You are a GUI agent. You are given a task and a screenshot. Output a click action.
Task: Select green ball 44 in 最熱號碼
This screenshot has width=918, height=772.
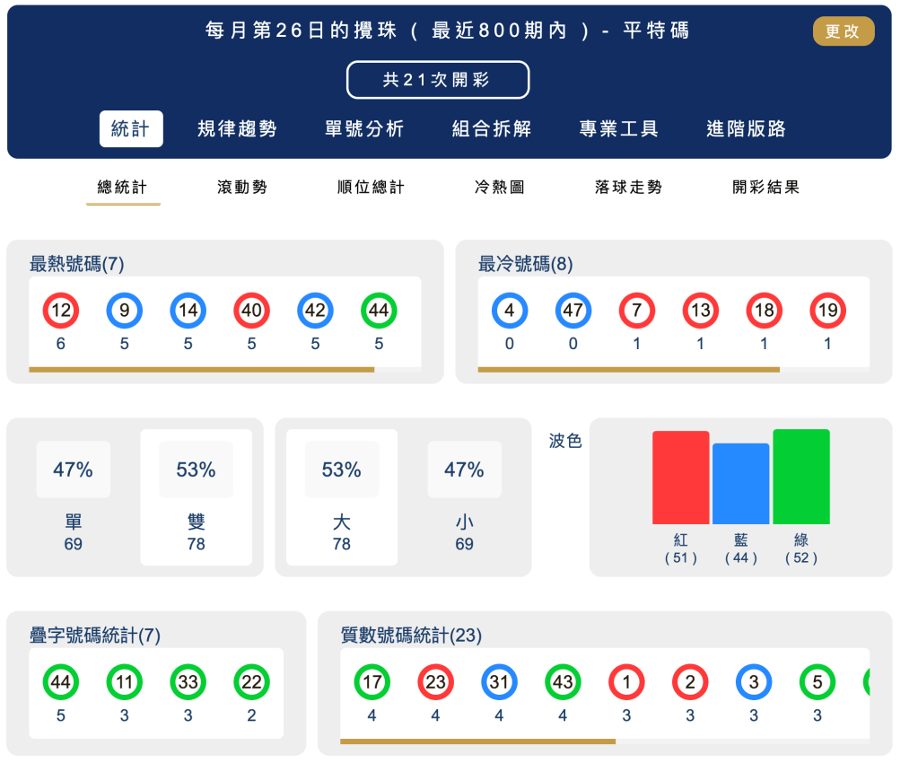point(379,310)
